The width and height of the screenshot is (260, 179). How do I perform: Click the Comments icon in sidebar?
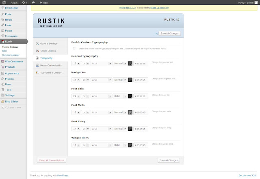pyautogui.click(x=3, y=36)
